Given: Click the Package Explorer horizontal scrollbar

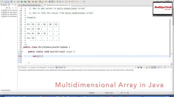Looking at the screenshot, I should (x=5, y=90).
